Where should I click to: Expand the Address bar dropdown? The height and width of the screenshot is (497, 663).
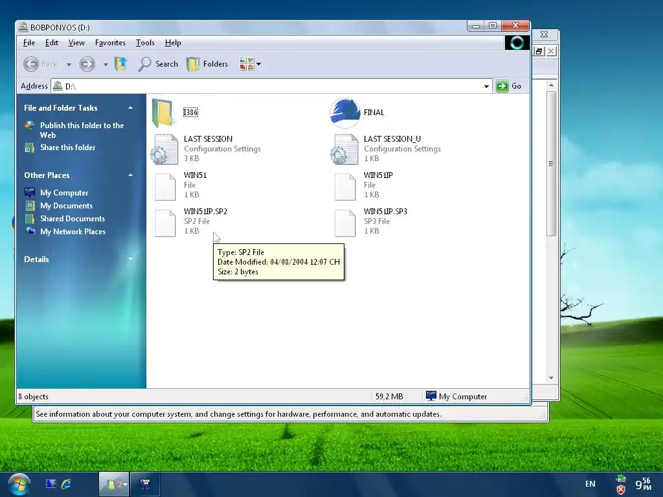click(x=486, y=87)
